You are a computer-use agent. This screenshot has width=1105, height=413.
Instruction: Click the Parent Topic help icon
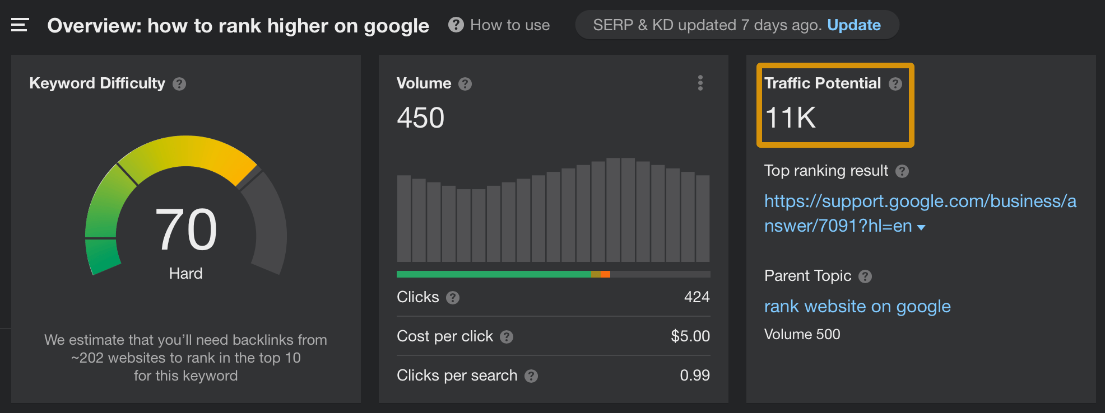865,276
